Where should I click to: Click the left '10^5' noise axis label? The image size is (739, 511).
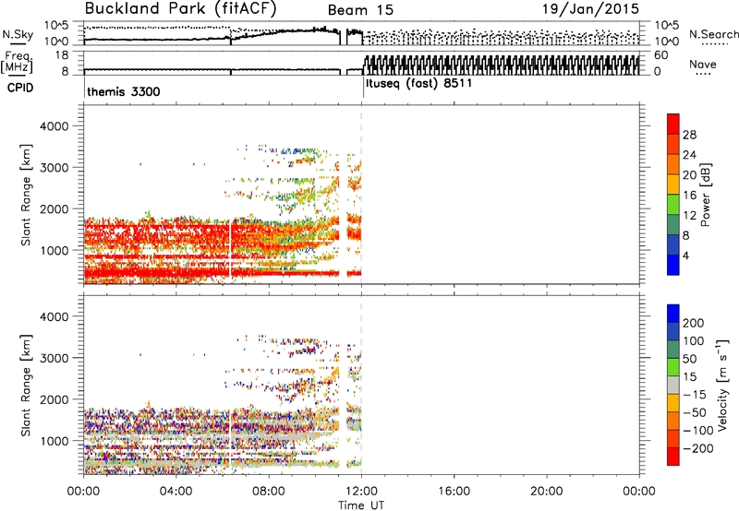(56, 26)
